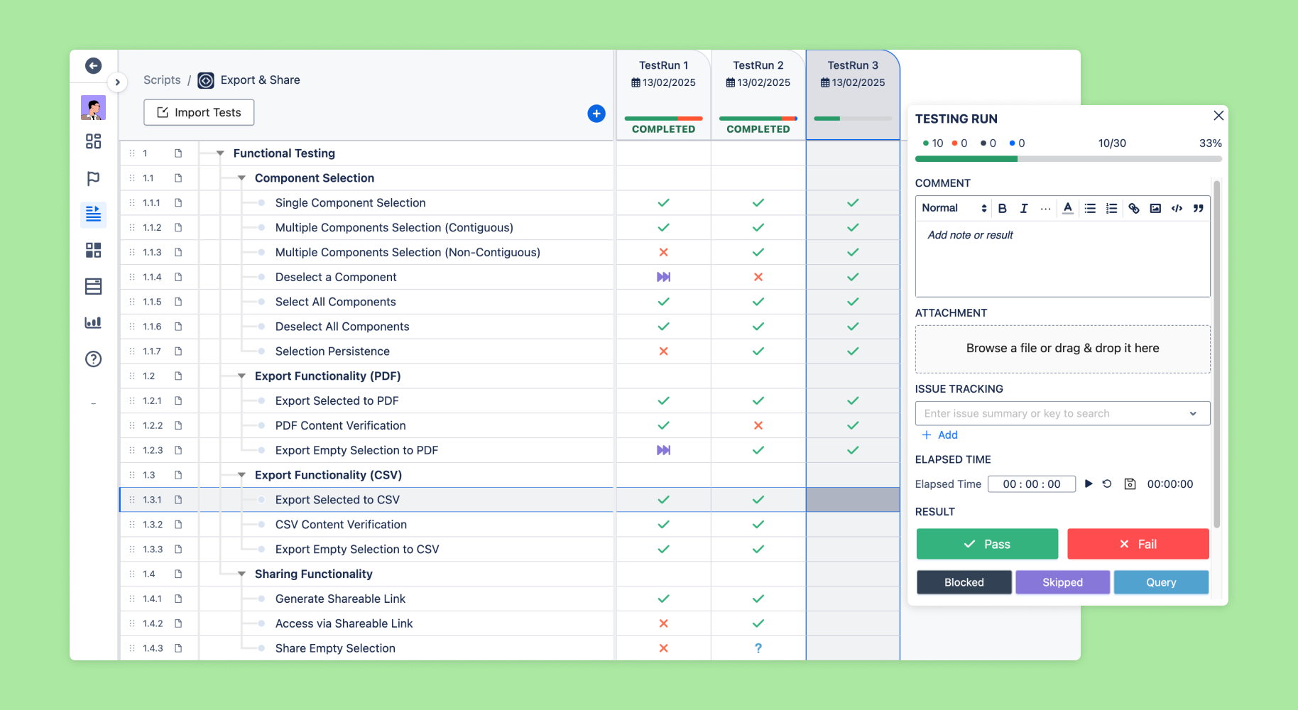Image resolution: width=1298 pixels, height=710 pixels.
Task: Toggle bulleted list in comment editor
Action: click(1090, 208)
